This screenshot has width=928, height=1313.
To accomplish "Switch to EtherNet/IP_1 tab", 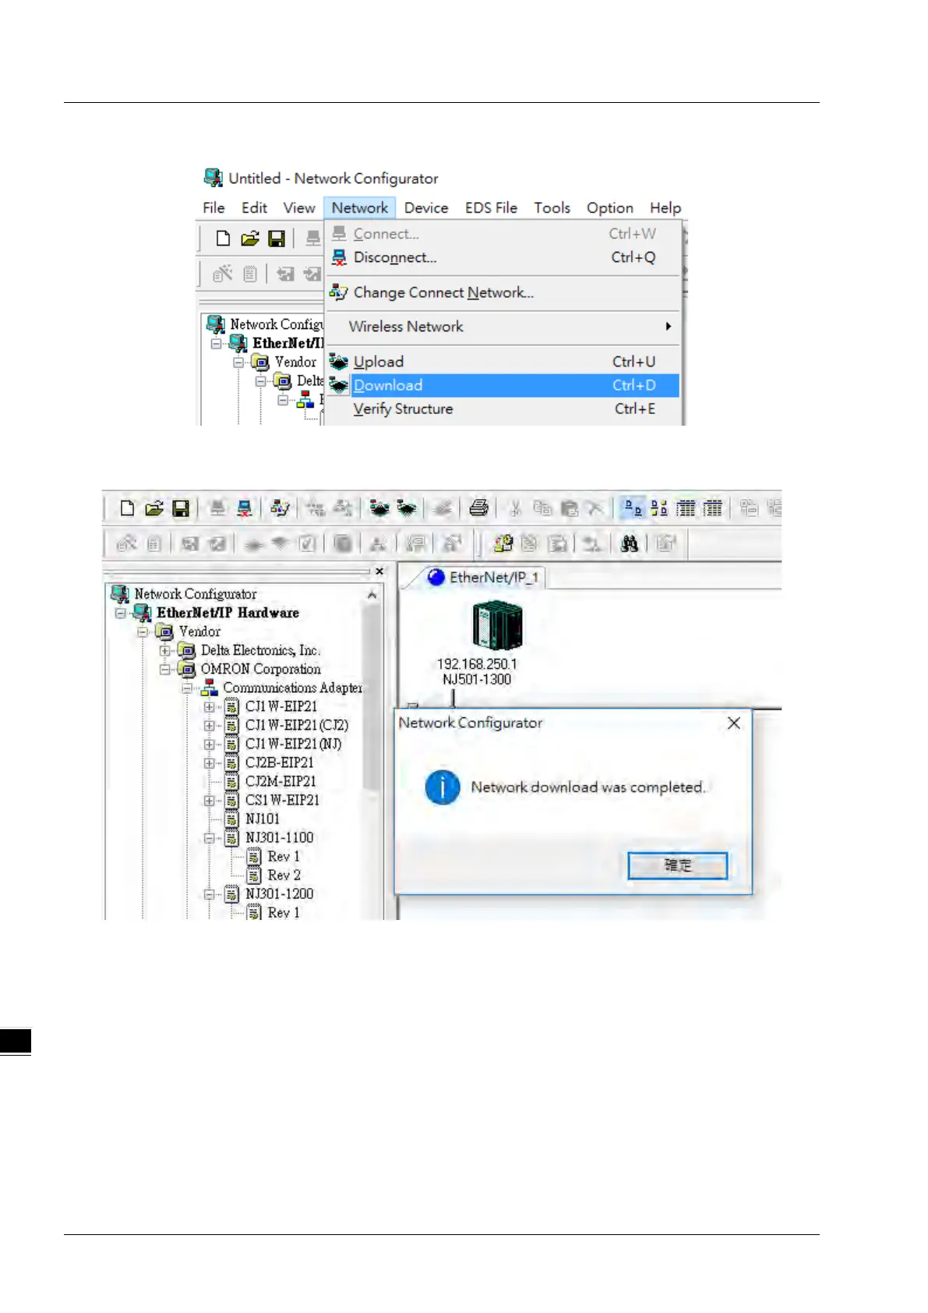I will tap(483, 578).
